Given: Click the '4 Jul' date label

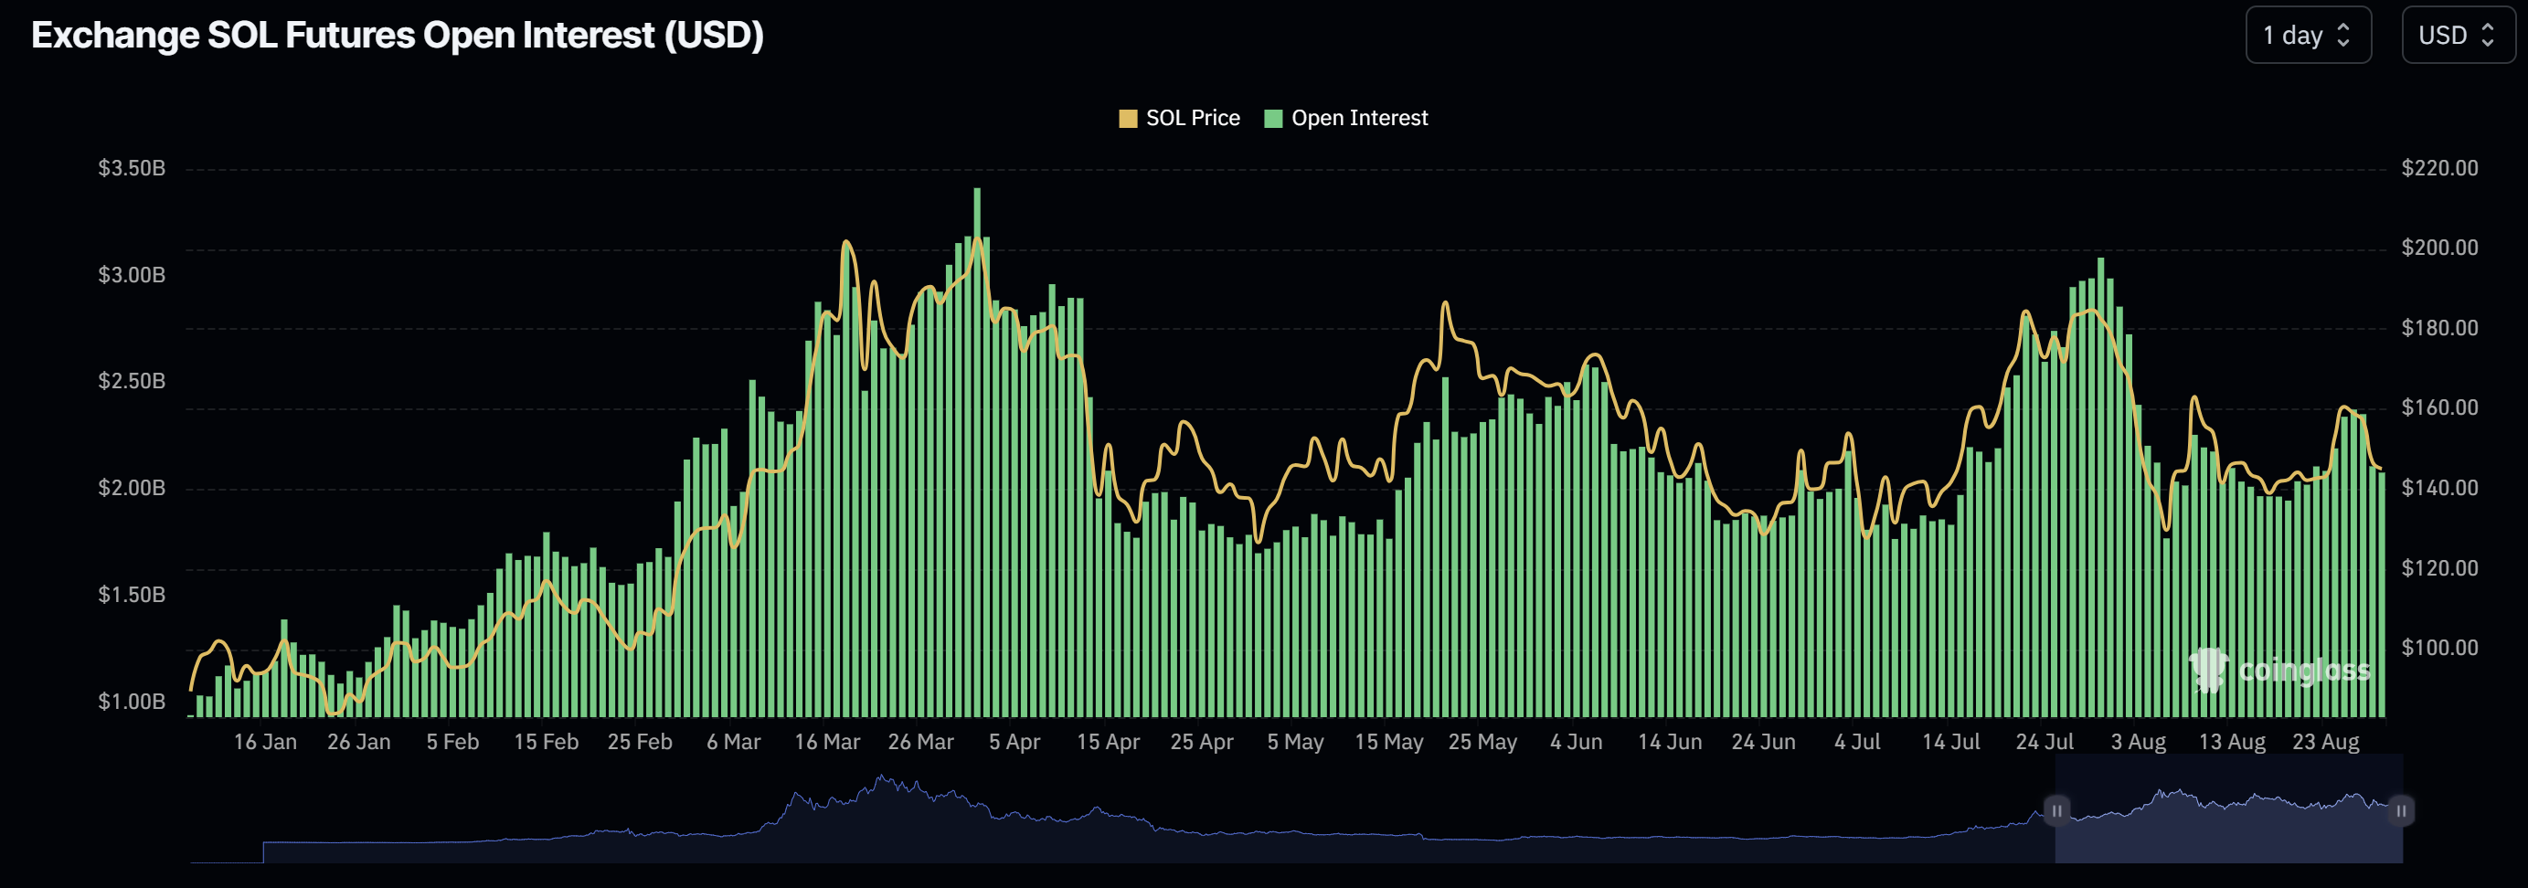Looking at the screenshot, I should [1857, 742].
